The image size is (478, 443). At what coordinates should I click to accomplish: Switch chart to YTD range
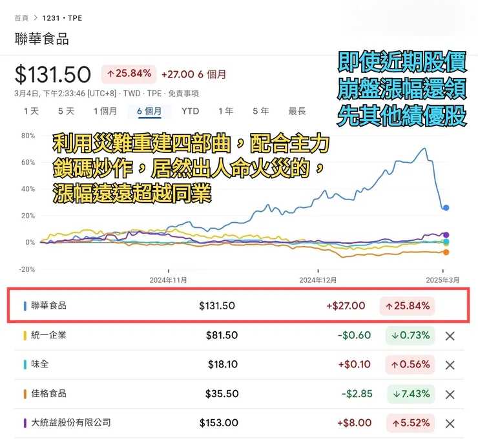190,111
